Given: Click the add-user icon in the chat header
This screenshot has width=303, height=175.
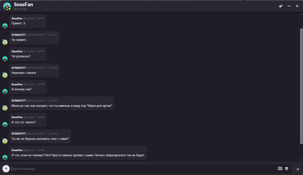Looking at the screenshot, I should click(x=281, y=6).
